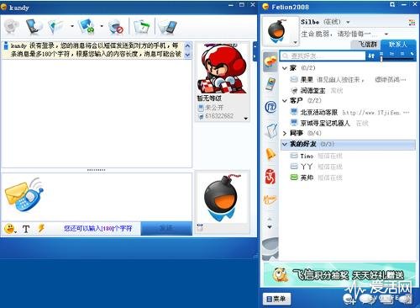Click the lightning bolt quick reply icon
420x308 pixels.
click(41, 228)
